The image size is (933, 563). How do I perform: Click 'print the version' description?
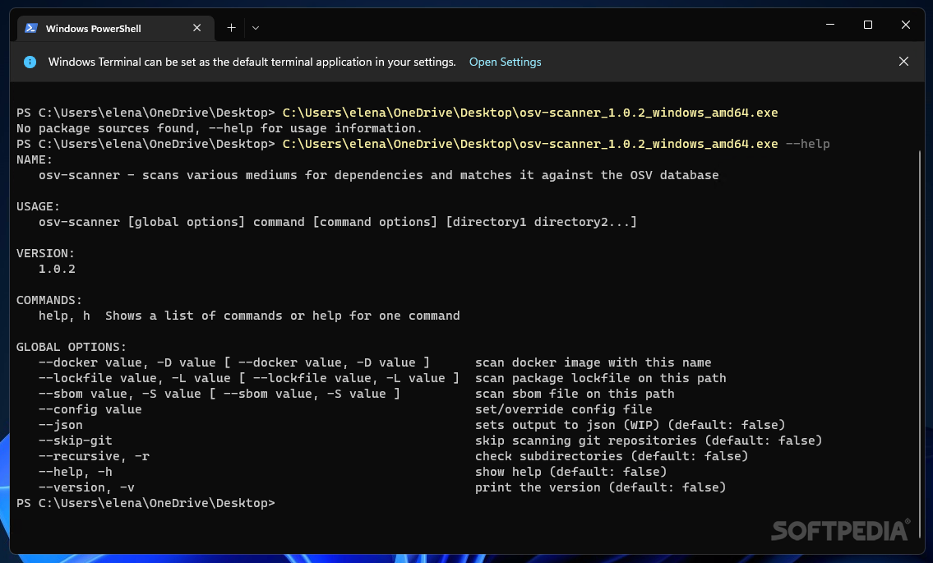(600, 487)
